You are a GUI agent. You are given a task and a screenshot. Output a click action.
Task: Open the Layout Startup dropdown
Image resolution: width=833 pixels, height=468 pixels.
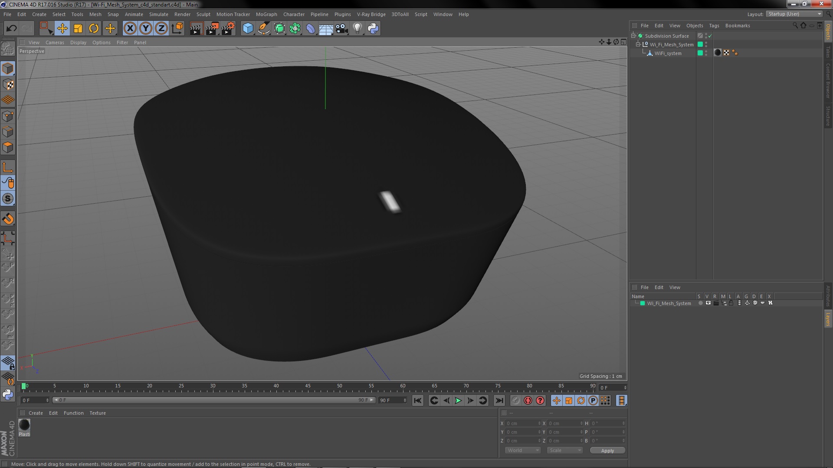click(794, 14)
